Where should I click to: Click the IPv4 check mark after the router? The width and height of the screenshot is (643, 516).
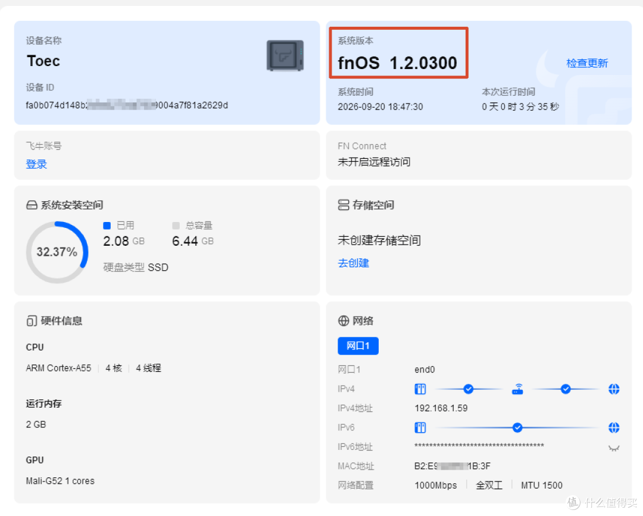(x=566, y=389)
